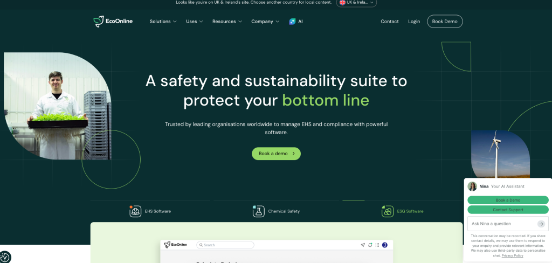Click the 'bottom line' green headline text
This screenshot has width=552, height=263.
click(326, 100)
